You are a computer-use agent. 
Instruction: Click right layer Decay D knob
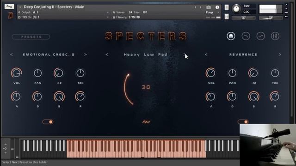click(232, 96)
